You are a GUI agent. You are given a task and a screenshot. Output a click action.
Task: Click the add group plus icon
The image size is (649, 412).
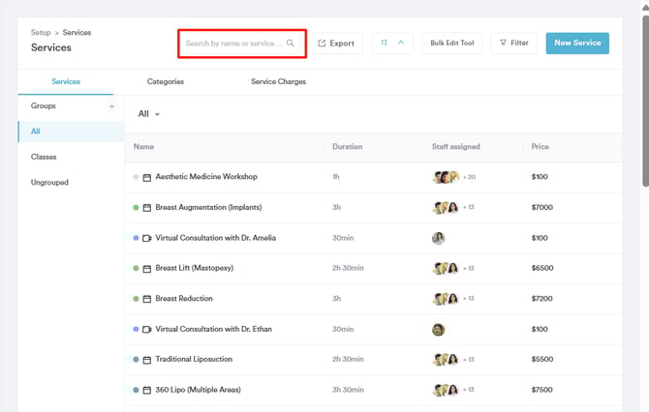pyautogui.click(x=111, y=106)
